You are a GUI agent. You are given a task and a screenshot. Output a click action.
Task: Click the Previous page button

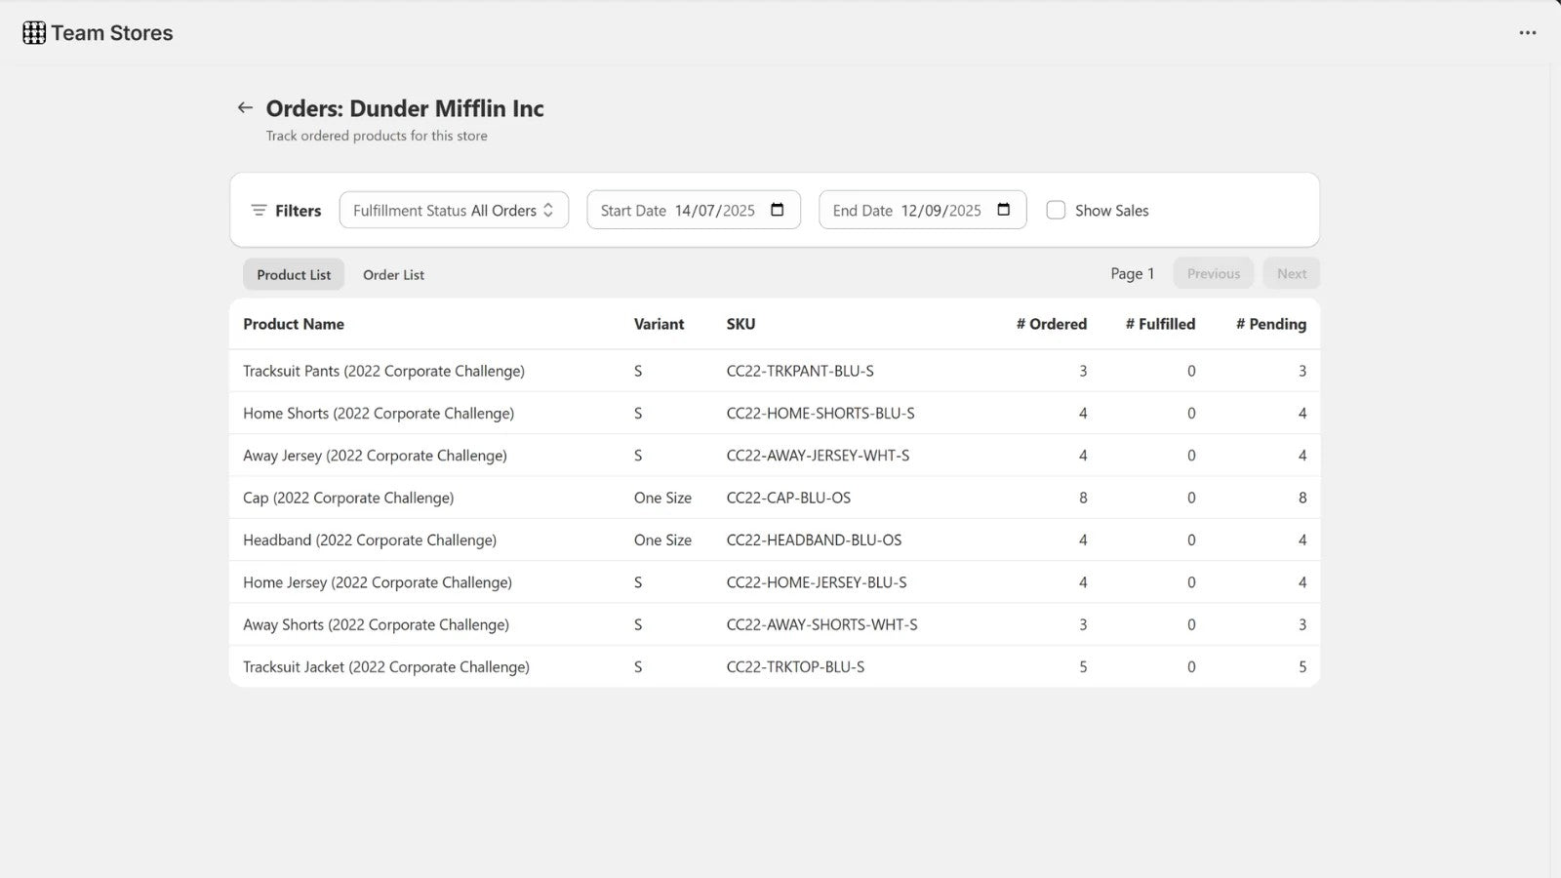pos(1214,274)
